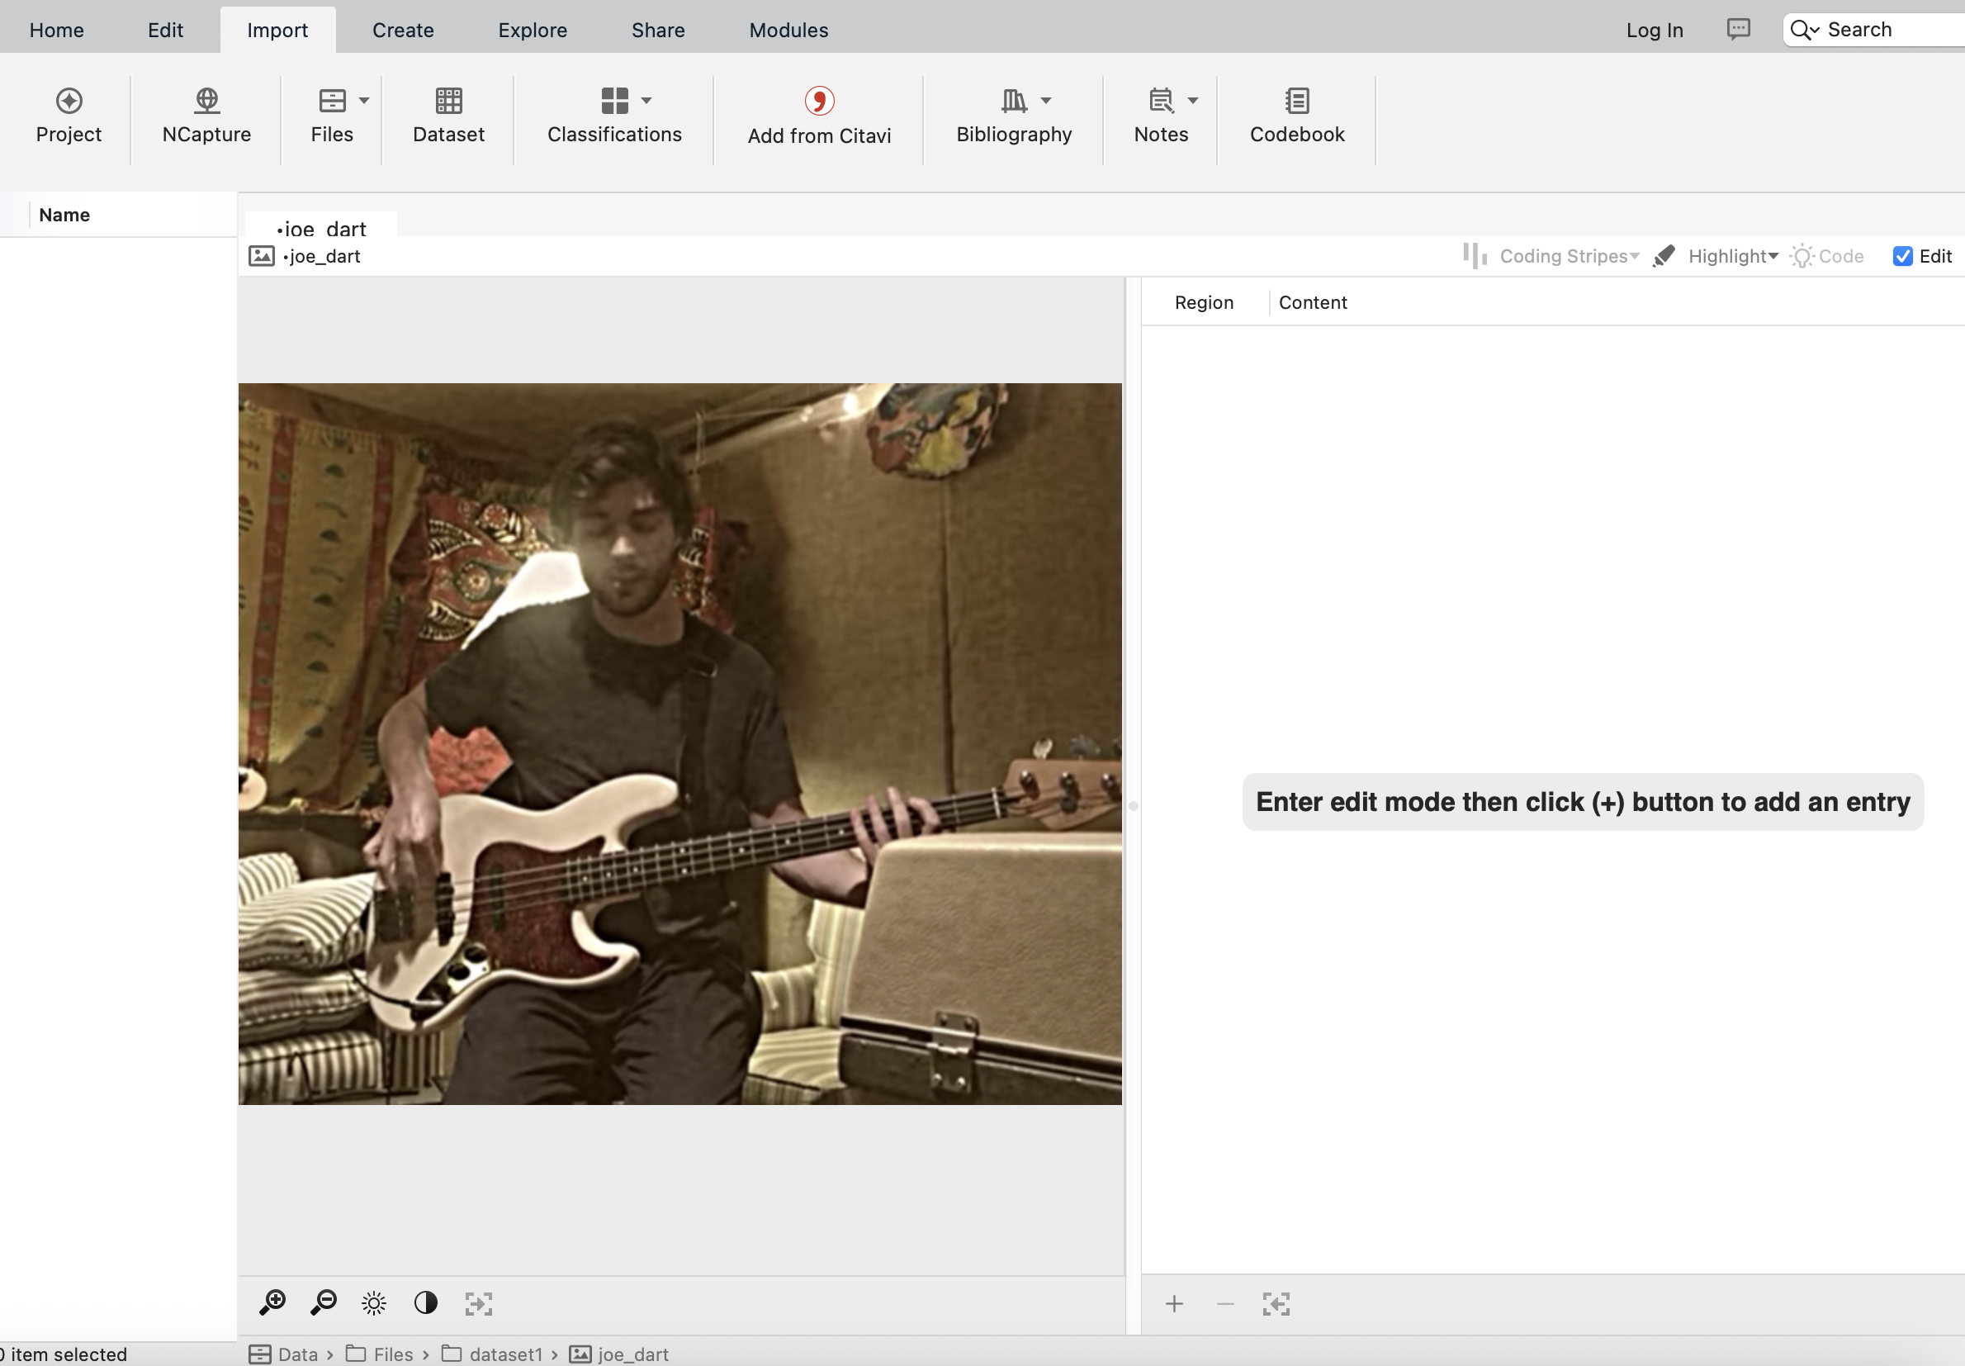This screenshot has height=1366, width=1965.
Task: Toggle fit region to view icon
Action: coord(478,1303)
